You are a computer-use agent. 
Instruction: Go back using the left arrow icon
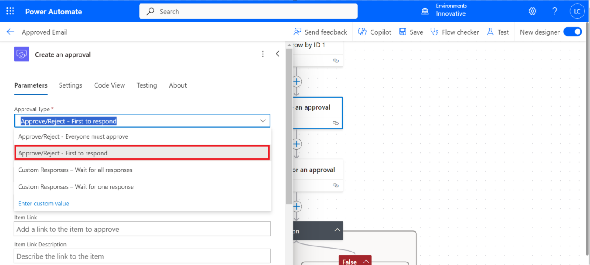point(10,32)
